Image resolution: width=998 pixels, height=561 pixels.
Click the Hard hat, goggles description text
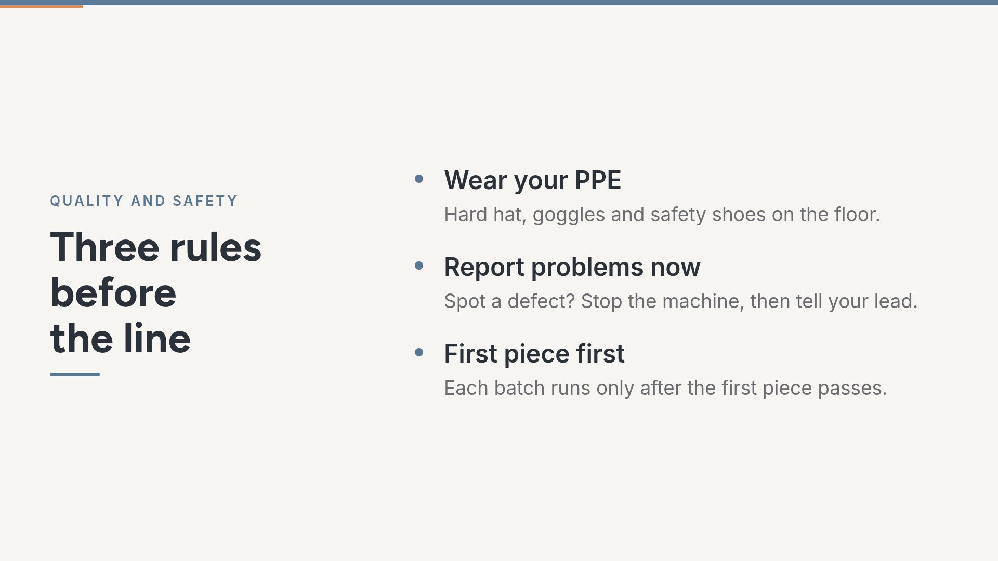[662, 215]
